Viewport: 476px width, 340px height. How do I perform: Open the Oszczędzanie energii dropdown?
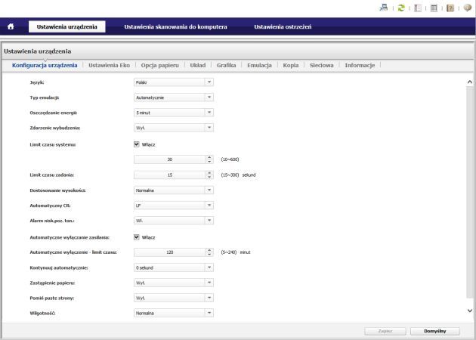(174, 113)
